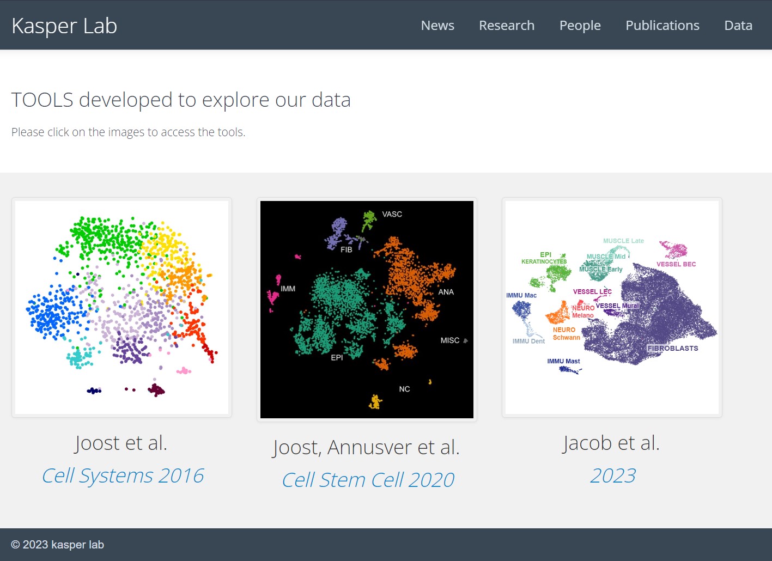Open the Publications page
This screenshot has width=772, height=561.
click(662, 25)
